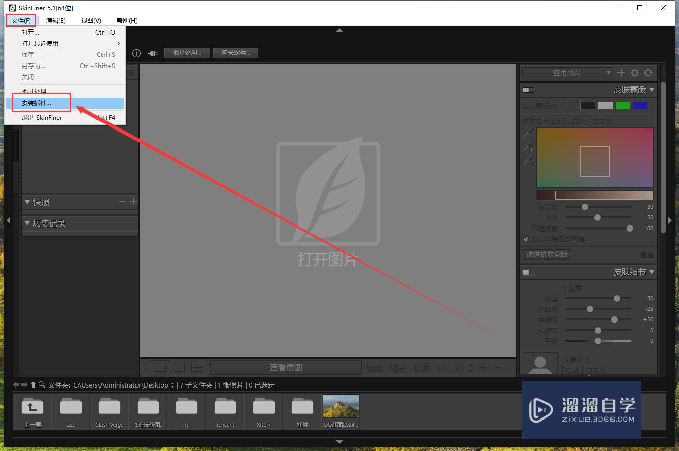Toggle the 皮肤蒙版 panel on/off switch
Image resolution: width=679 pixels, height=451 pixels.
[x=529, y=90]
